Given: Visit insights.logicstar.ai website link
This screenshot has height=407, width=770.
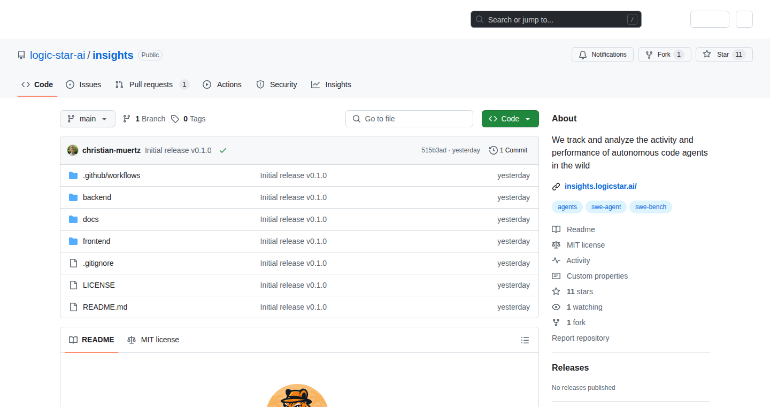Looking at the screenshot, I should point(600,186).
